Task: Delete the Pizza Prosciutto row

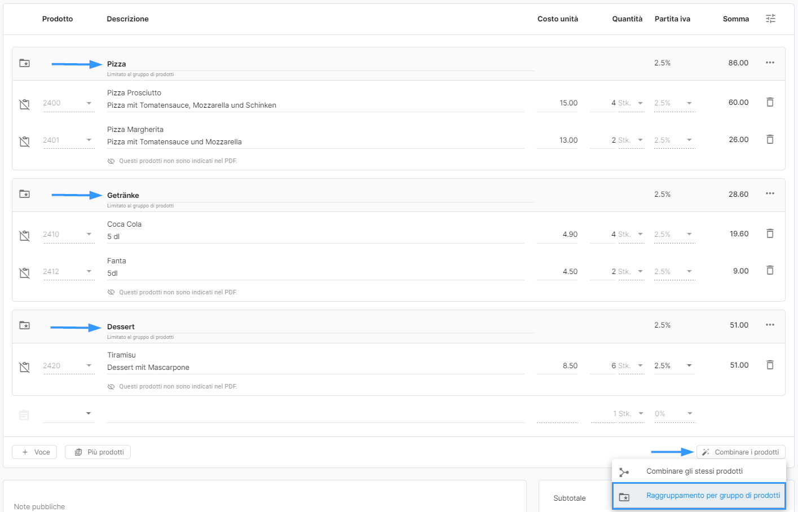Action: click(x=770, y=102)
